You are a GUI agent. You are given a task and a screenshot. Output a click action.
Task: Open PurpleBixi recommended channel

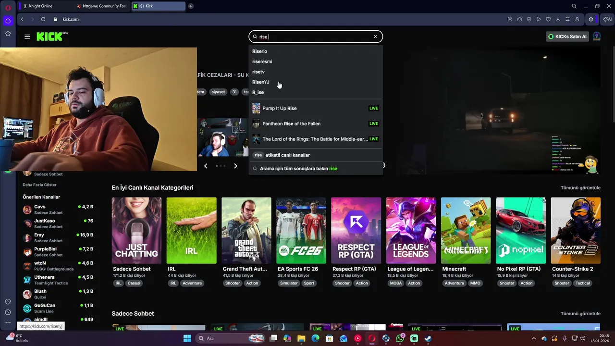[58, 252]
